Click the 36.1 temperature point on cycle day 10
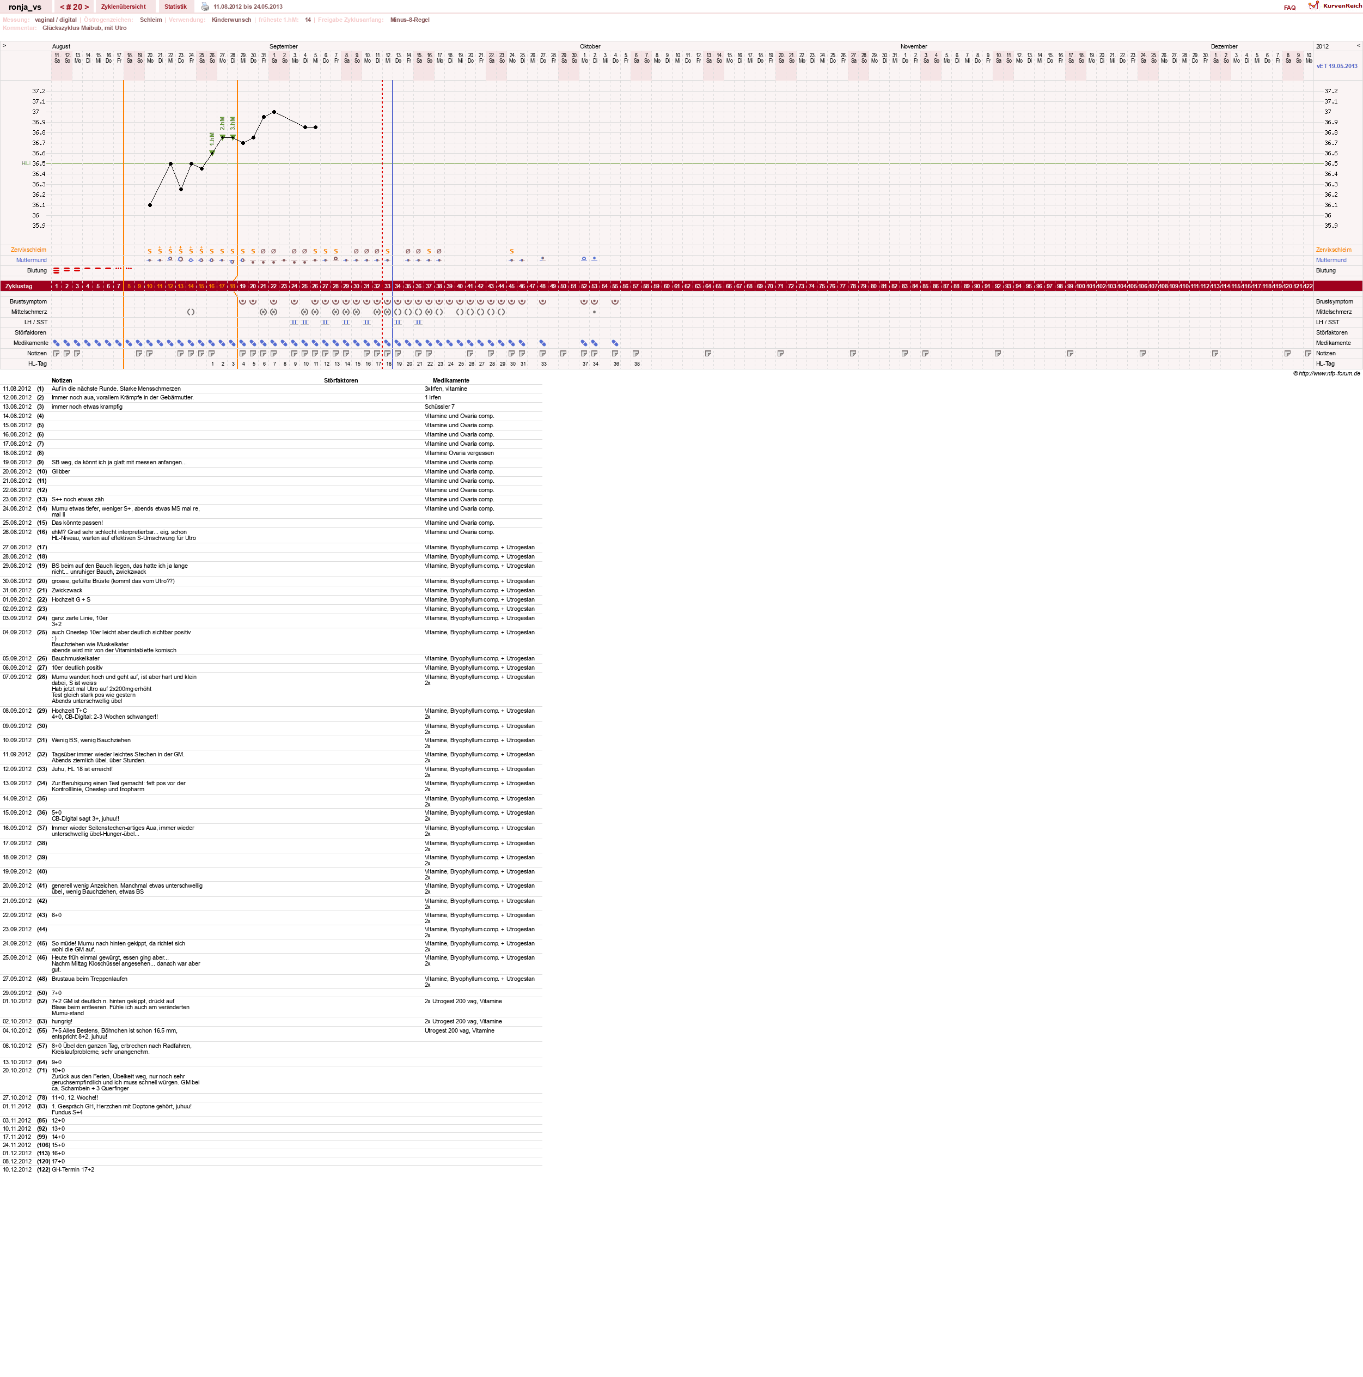Screen dimensions: 1363x1377 [x=150, y=205]
